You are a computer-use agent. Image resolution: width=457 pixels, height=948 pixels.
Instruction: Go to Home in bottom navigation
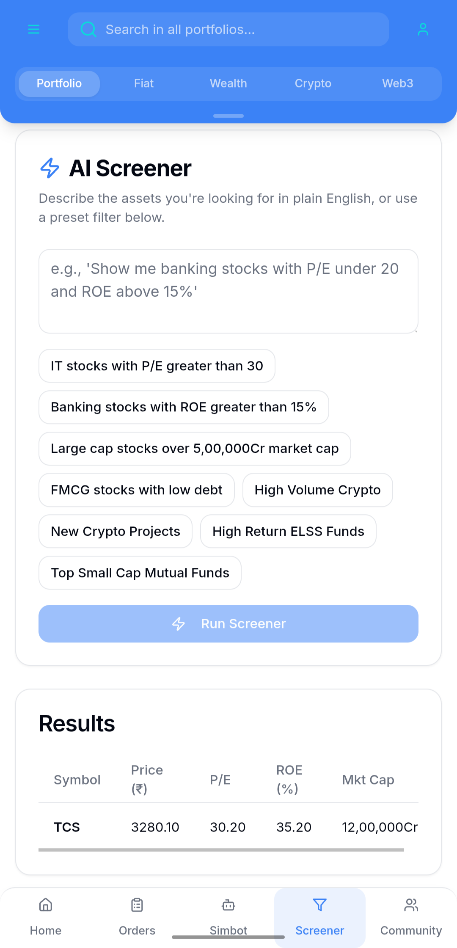pos(46,905)
